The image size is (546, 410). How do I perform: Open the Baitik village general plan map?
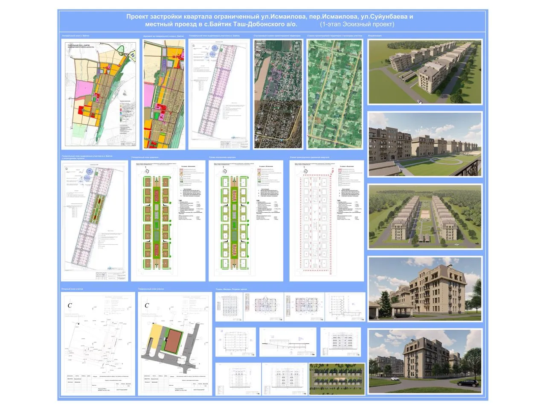pyautogui.click(x=101, y=94)
